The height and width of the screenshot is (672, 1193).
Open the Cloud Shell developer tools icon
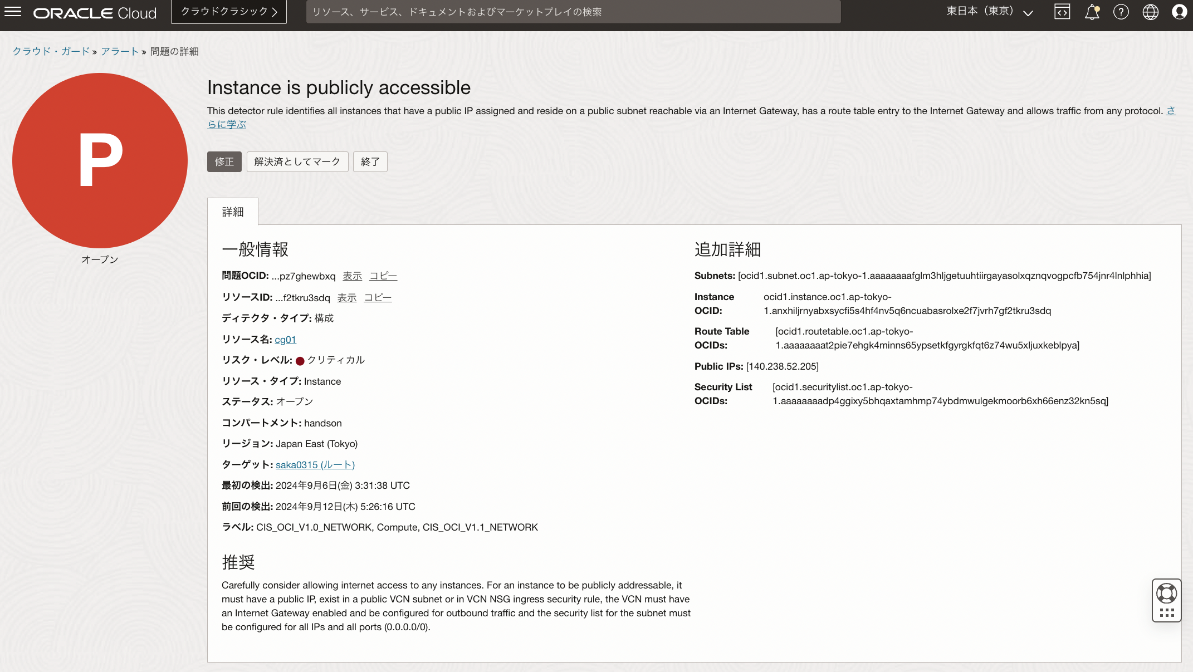(x=1062, y=12)
